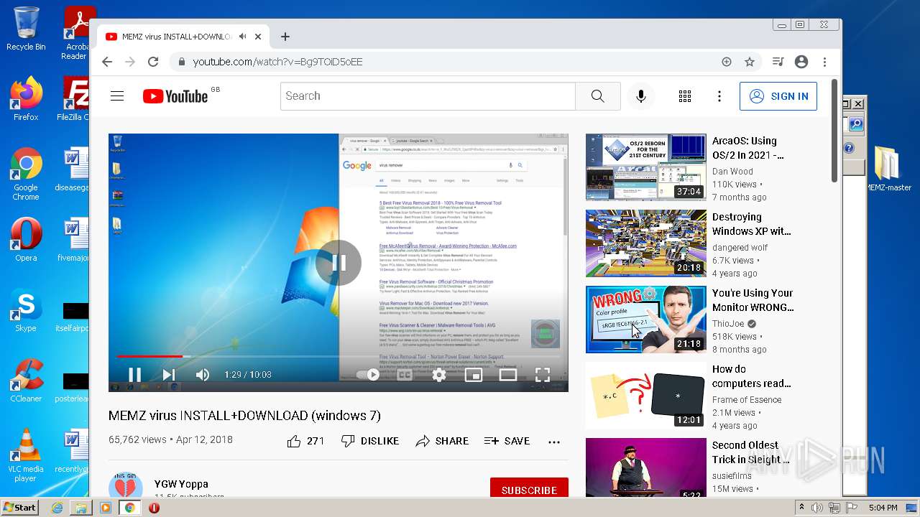Open the YGW Yoppa channel avatar
Screen dimensions: 920x517
pos(126,486)
